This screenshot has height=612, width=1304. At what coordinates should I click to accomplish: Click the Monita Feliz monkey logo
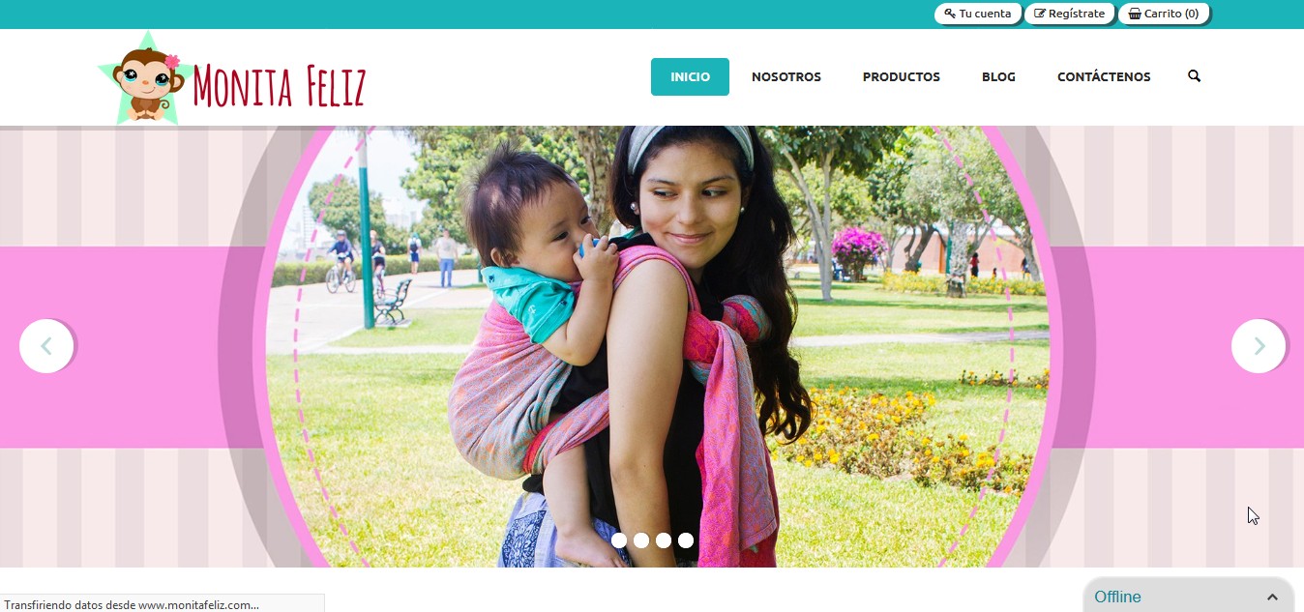point(232,79)
